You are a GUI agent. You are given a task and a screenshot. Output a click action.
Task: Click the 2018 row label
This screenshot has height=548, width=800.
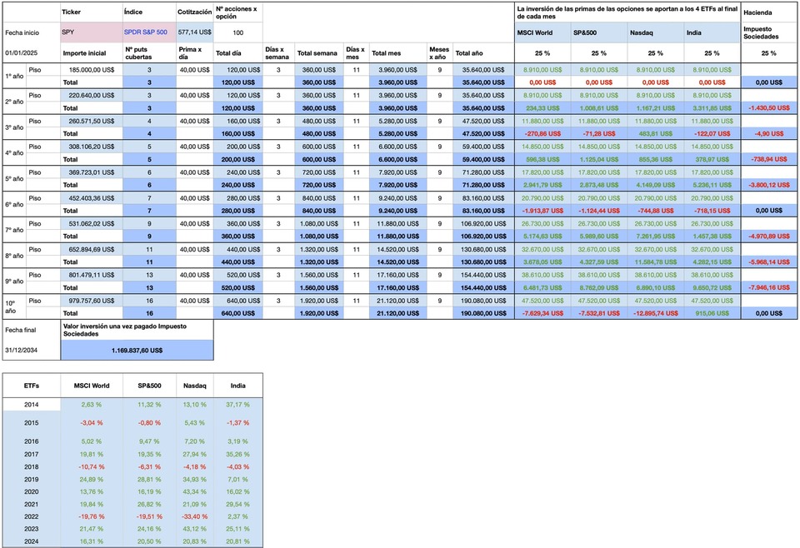coord(31,466)
